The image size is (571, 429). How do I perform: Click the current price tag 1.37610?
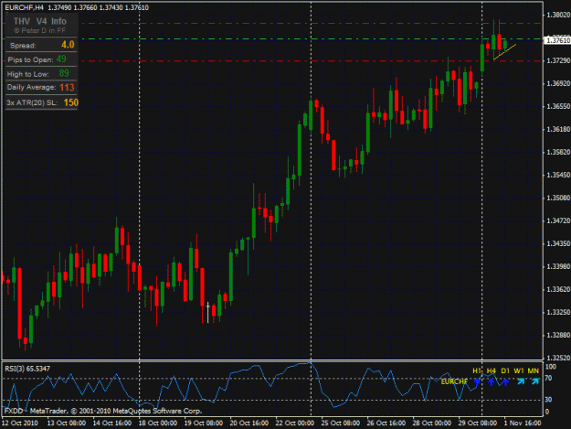[x=557, y=40]
